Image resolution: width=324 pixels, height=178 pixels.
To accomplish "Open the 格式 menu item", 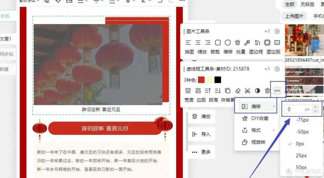I will point(256,130).
